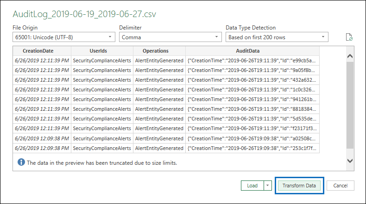Image resolution: width=366 pixels, height=204 pixels.
Task: Expand the Load button dropdown arrow
Action: pyautogui.click(x=267, y=186)
